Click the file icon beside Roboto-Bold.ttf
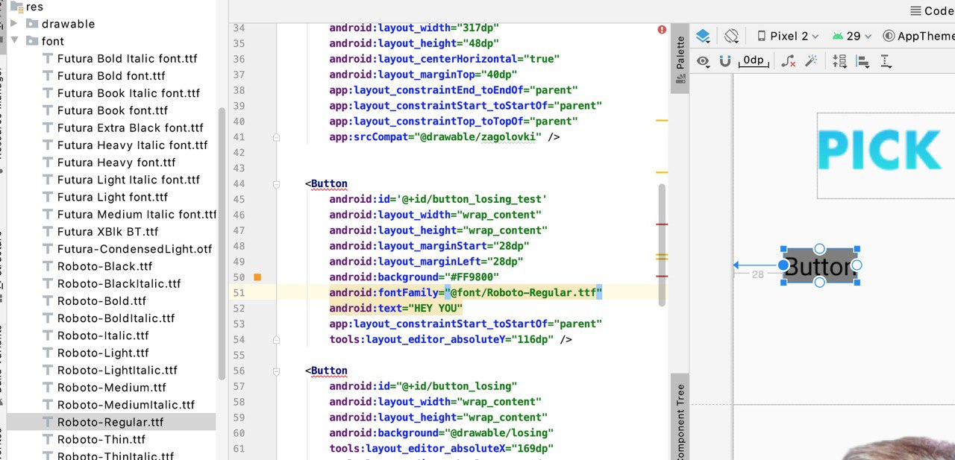The width and height of the screenshot is (955, 460). coord(48,300)
